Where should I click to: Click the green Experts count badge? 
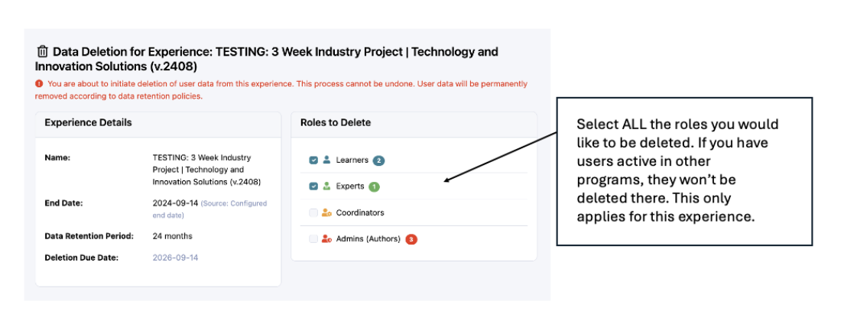pyautogui.click(x=374, y=186)
